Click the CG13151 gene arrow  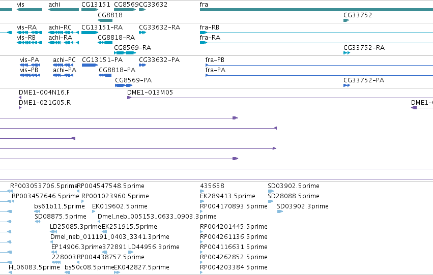pos(90,10)
